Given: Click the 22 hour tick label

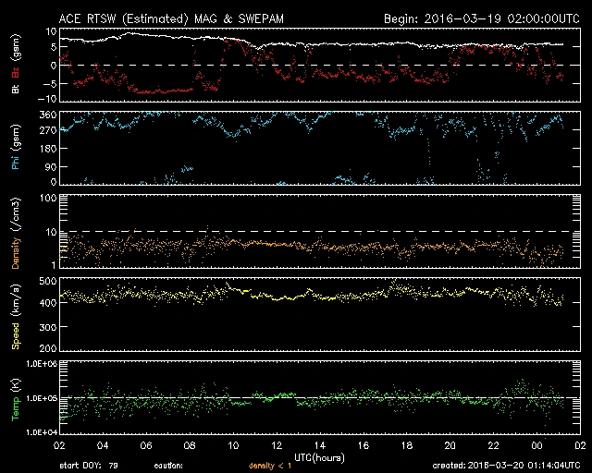Looking at the screenshot, I should [x=493, y=446].
